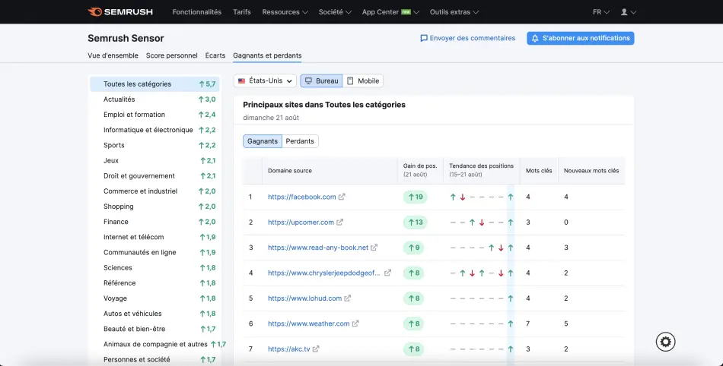This screenshot has width=723, height=366.
Task: Select Droit et gouvernement category
Action: pos(154,175)
